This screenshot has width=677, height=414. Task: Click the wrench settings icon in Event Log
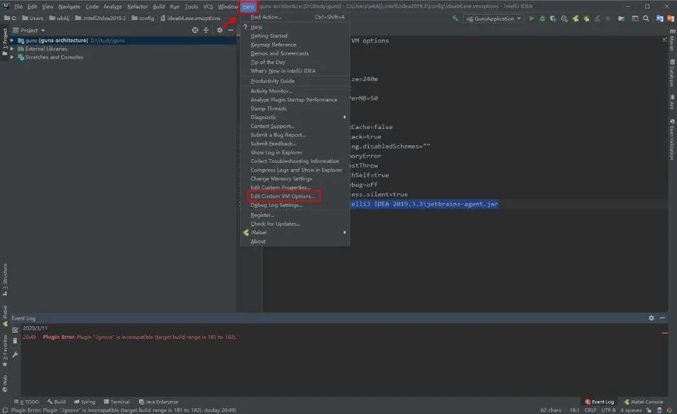pos(15,354)
